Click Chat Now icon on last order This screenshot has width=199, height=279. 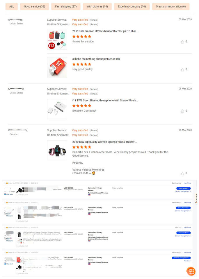point(5,264)
